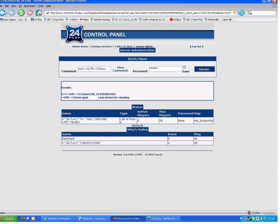Screen dimensions: 280x224
Task: Click the Refresh link under Status
Action: [x=137, y=126]
